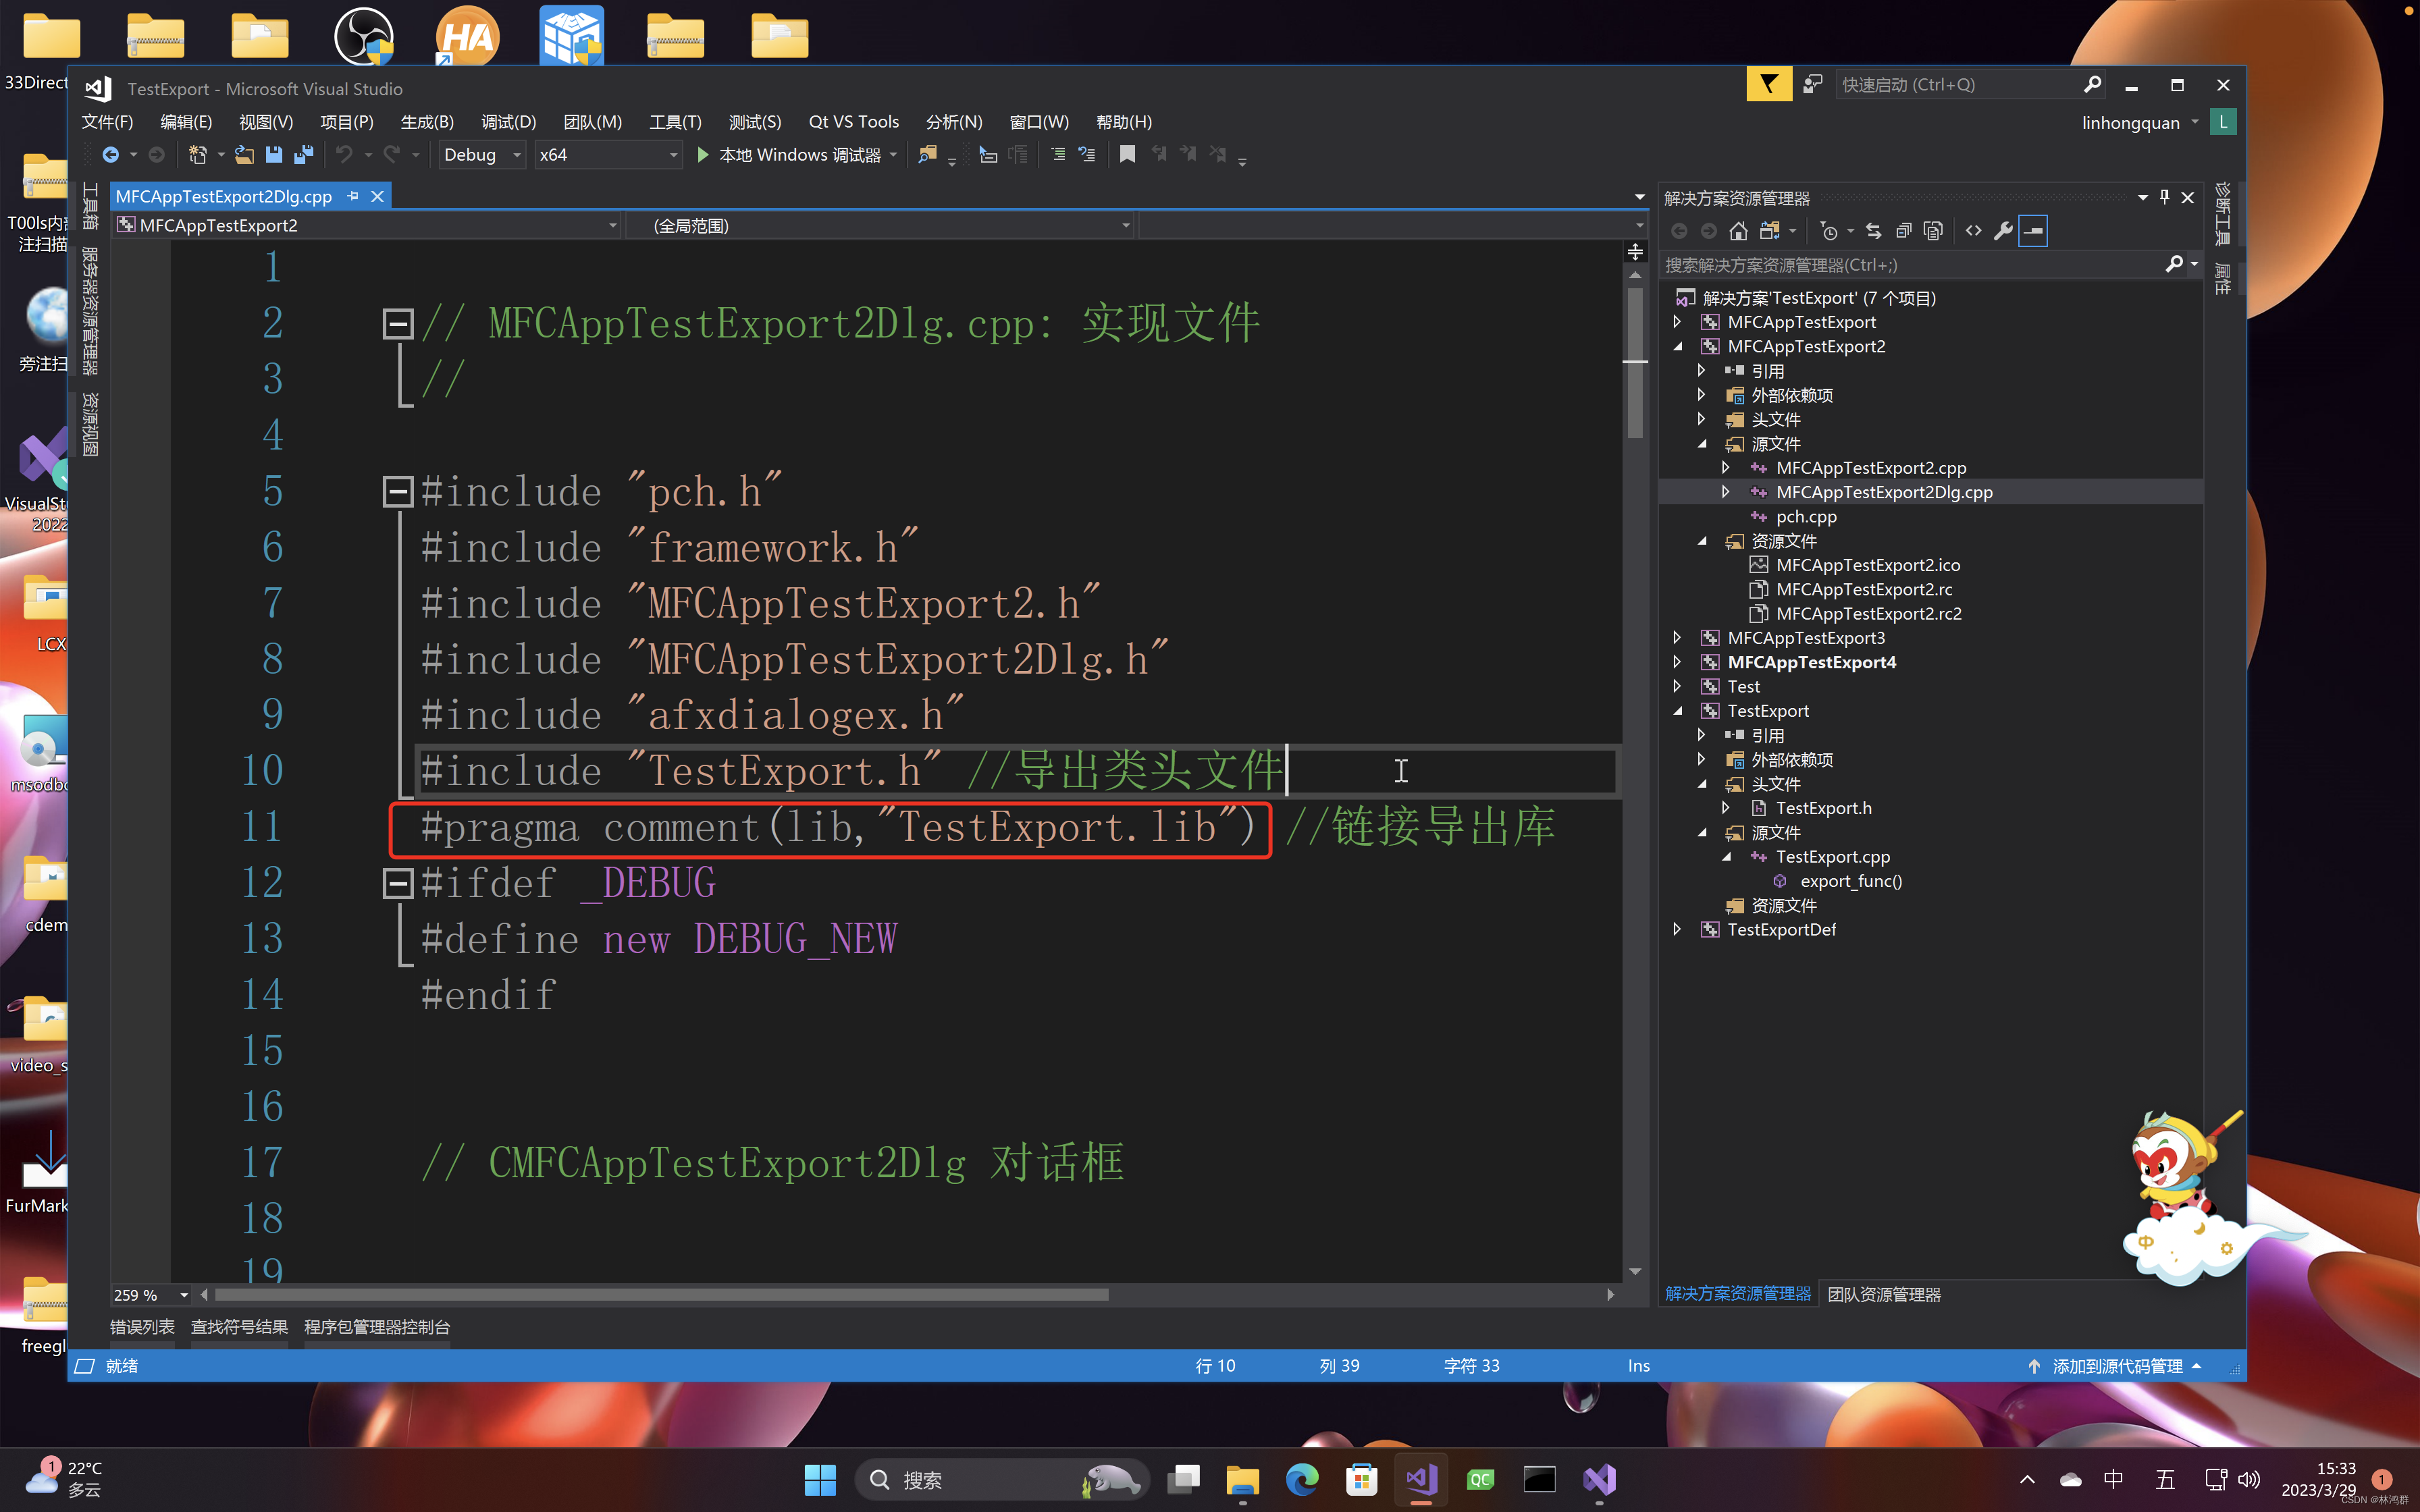This screenshot has height=1512, width=2420.
Task: Open the MFCAppTestExport2 scope dropdown
Action: pos(366,225)
